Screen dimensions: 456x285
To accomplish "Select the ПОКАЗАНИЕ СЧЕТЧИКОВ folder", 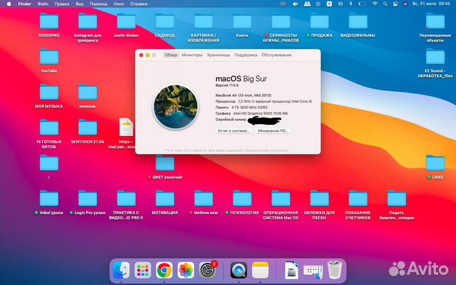I will click(358, 199).
